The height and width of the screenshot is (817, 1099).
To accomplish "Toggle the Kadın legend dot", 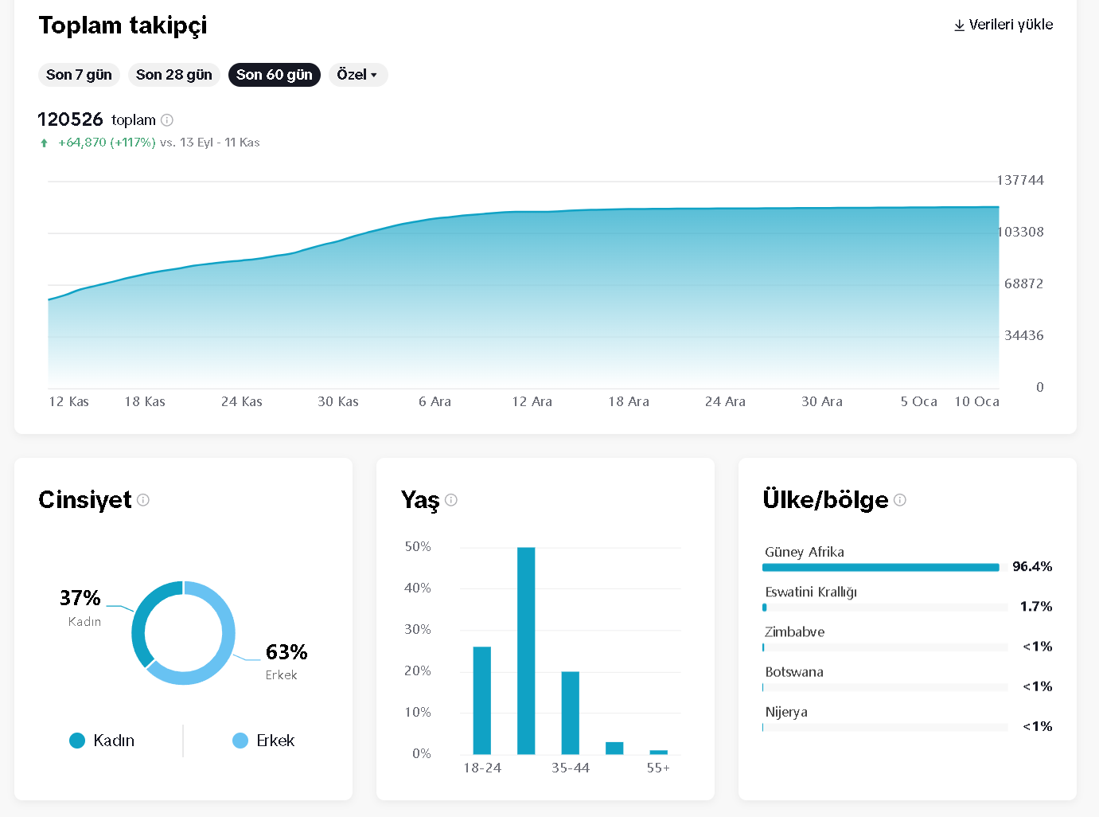I will coord(77,741).
